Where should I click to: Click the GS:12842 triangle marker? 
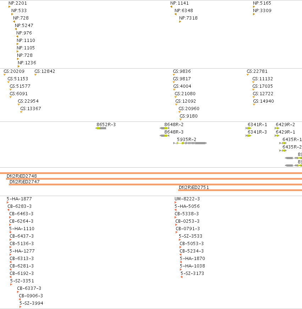(35, 75)
